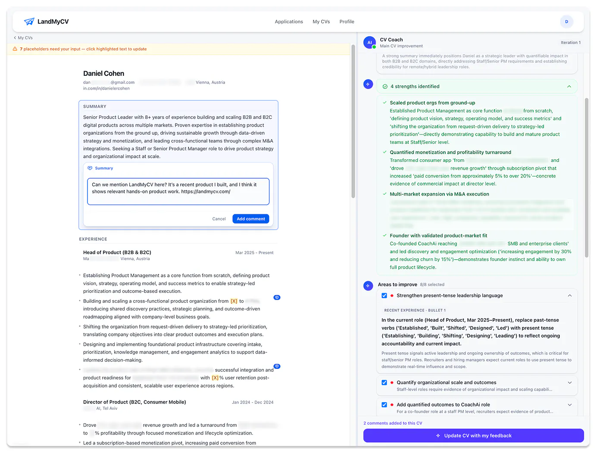This screenshot has width=597, height=453.
Task: Open the Profile page
Action: pos(347,22)
